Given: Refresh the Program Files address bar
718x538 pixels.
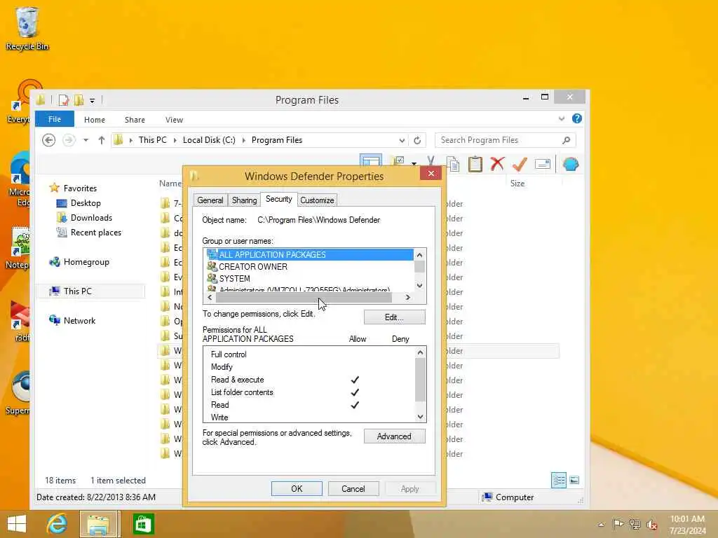Looking at the screenshot, I should pos(417,140).
